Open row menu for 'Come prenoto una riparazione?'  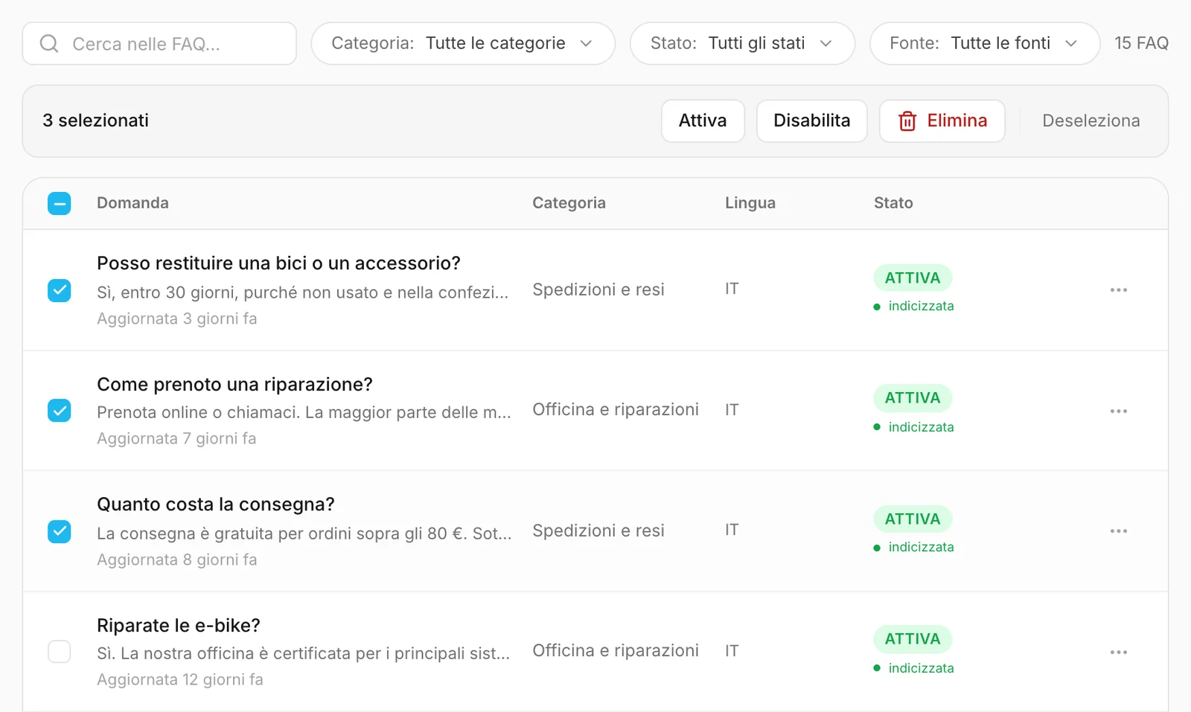[1118, 411]
